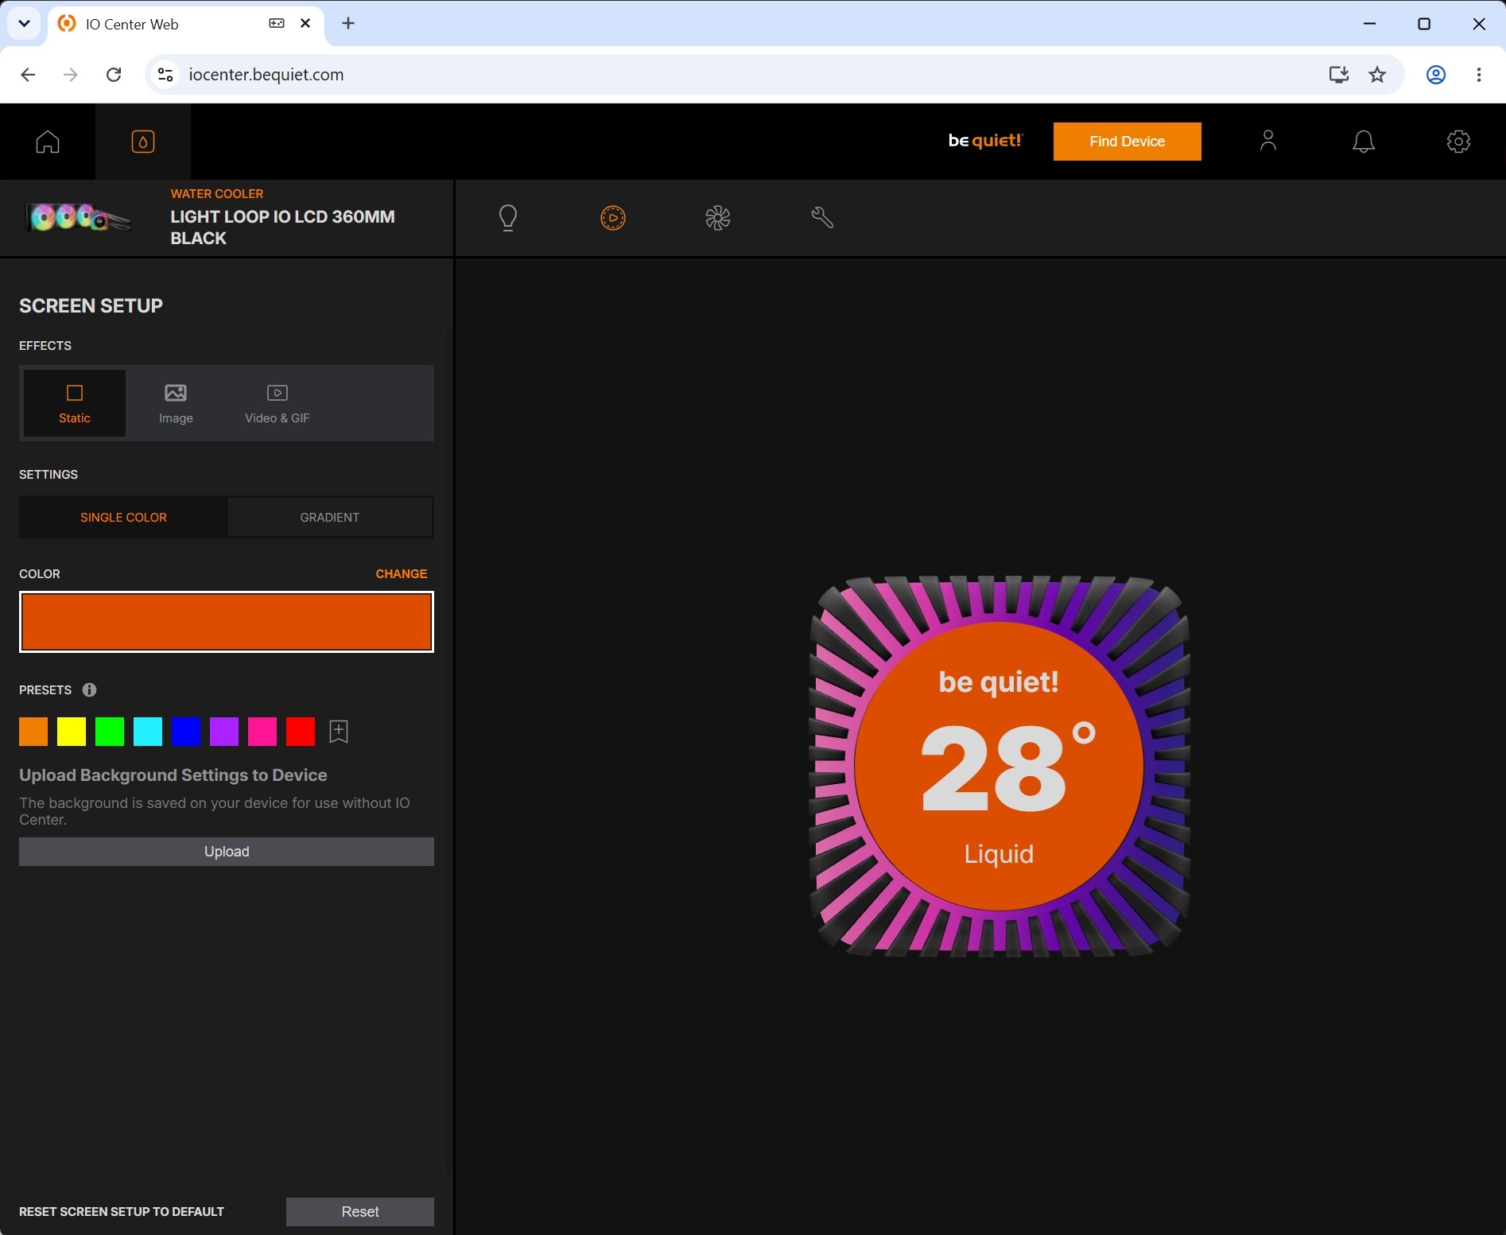Select the screen setup section icon

tap(613, 218)
